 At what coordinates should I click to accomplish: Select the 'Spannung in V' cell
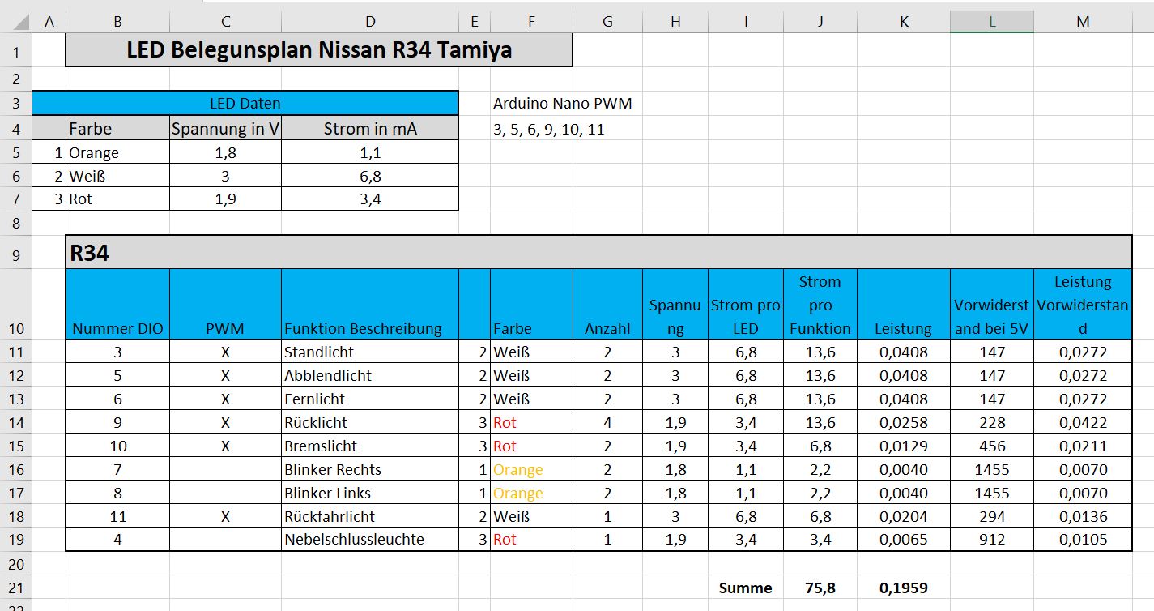point(225,128)
